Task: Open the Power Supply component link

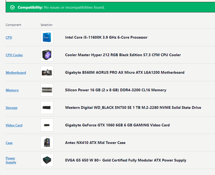Action: pos(11,160)
